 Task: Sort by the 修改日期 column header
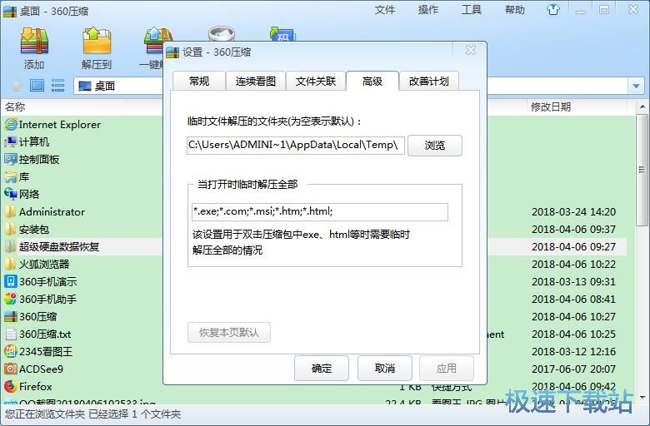pyautogui.click(x=551, y=107)
